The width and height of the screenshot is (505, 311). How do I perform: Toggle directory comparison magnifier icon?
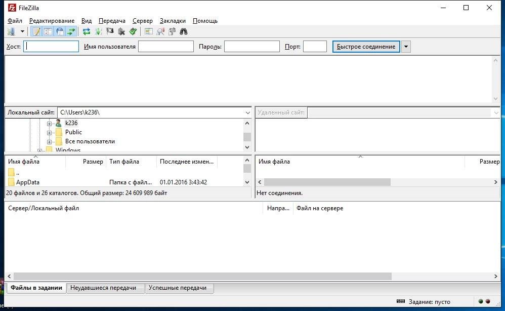[x=160, y=31]
